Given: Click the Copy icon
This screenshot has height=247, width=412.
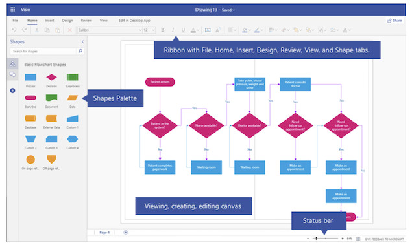Looking at the screenshot, I should click(x=47, y=30).
